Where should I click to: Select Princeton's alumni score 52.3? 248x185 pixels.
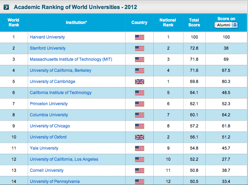[226, 104]
